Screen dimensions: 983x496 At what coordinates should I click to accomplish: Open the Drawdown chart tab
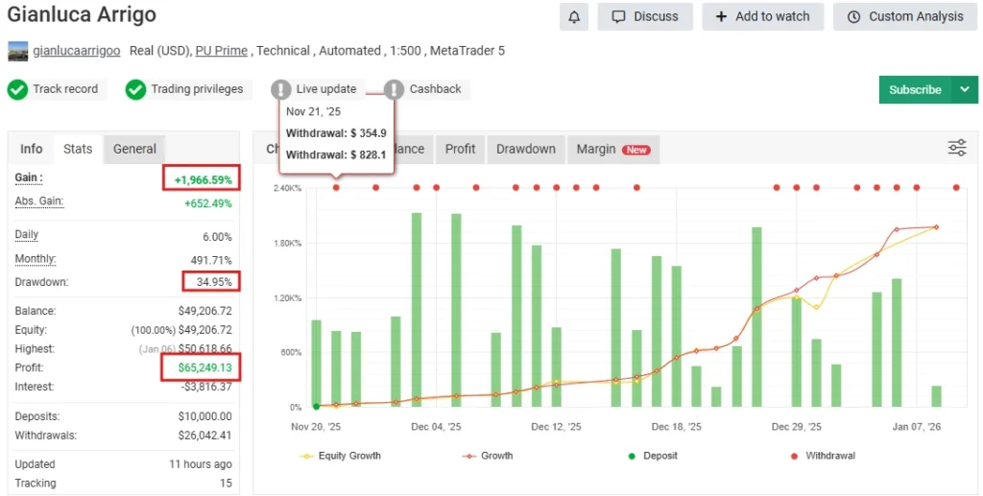click(x=525, y=149)
